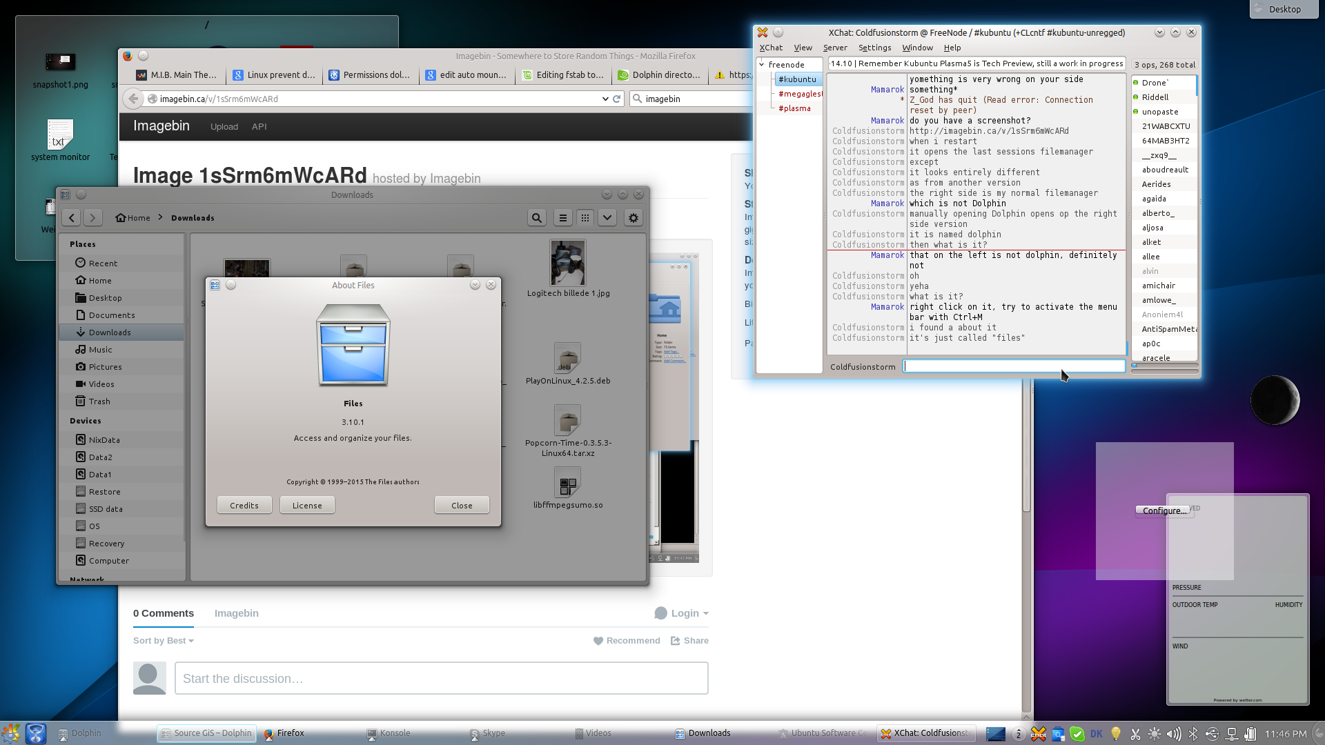
Task: Click Configure... button on weather widget
Action: coord(1164,510)
